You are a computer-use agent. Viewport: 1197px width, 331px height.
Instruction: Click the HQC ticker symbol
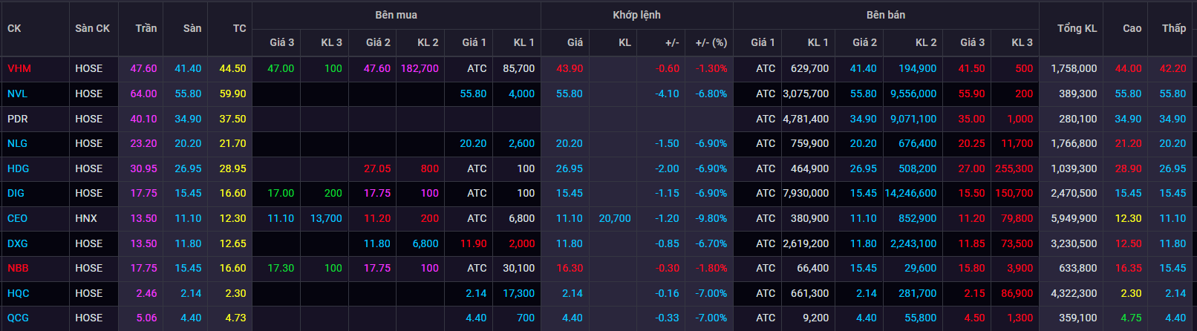(x=18, y=293)
